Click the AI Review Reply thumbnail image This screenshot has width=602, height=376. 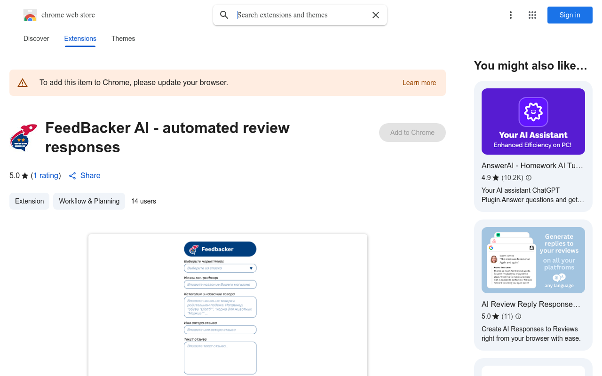click(533, 260)
